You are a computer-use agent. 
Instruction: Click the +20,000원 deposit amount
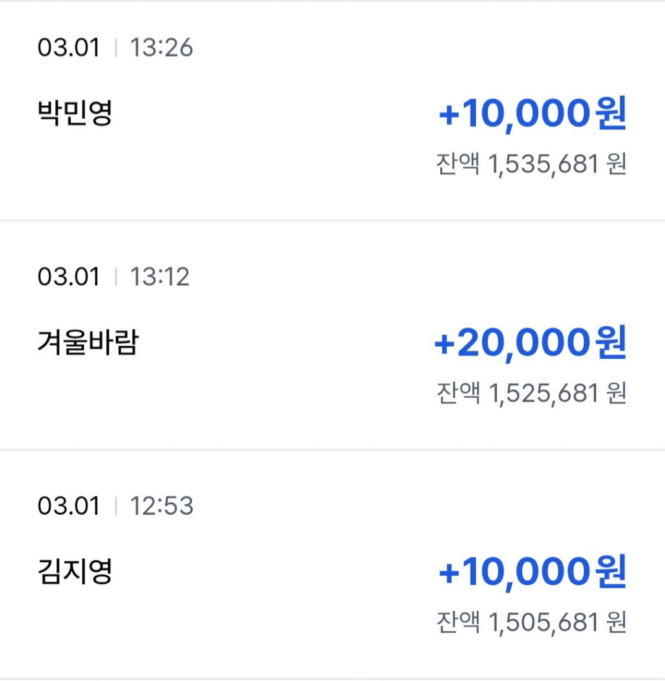530,344
